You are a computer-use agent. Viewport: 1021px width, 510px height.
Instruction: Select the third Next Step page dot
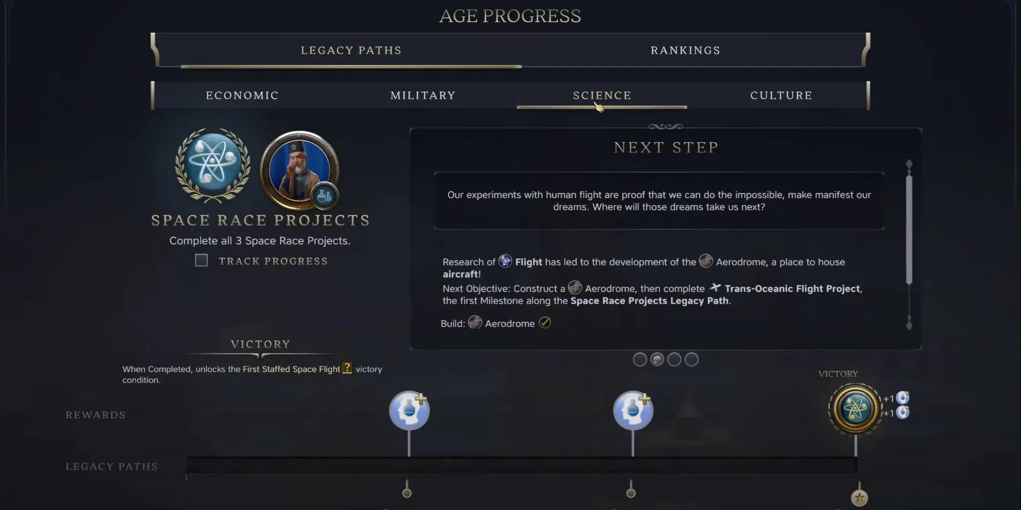[674, 359]
